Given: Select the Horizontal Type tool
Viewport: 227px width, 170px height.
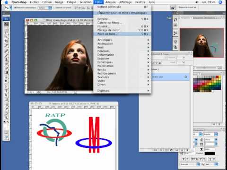Looking at the screenshot, I should [x=6, y=91].
